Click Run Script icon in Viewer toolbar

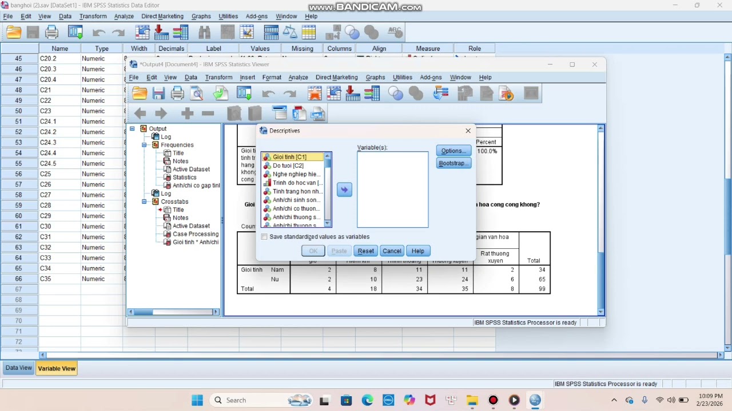pos(506,93)
